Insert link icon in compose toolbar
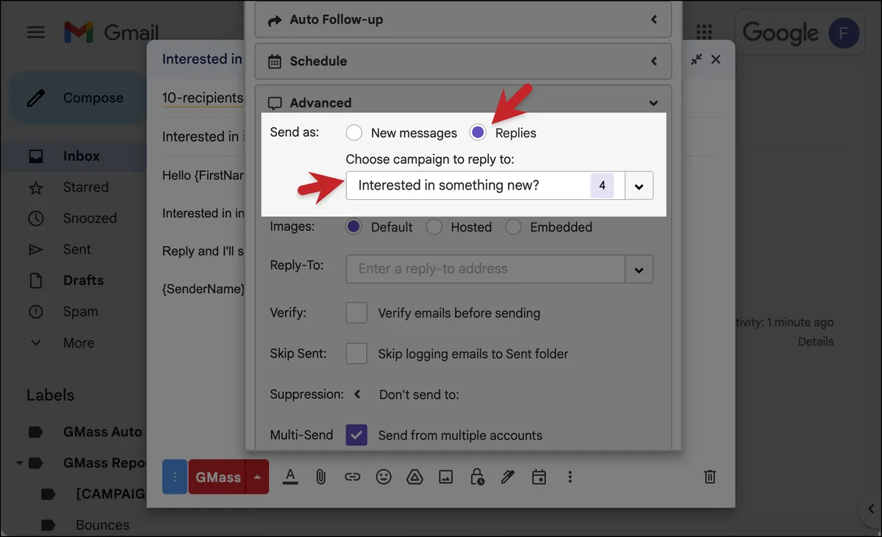 (x=353, y=477)
